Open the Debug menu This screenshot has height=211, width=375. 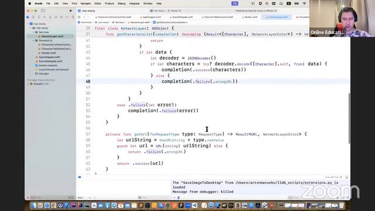tap(121, 4)
